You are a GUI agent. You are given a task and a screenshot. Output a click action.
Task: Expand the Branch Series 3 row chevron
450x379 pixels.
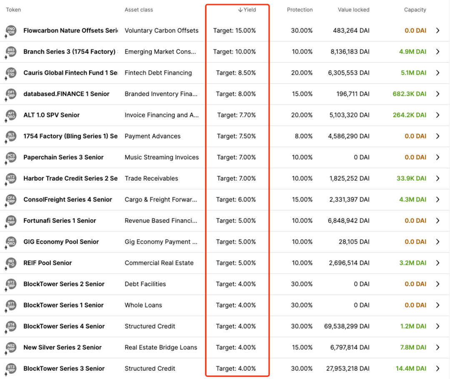click(437, 52)
